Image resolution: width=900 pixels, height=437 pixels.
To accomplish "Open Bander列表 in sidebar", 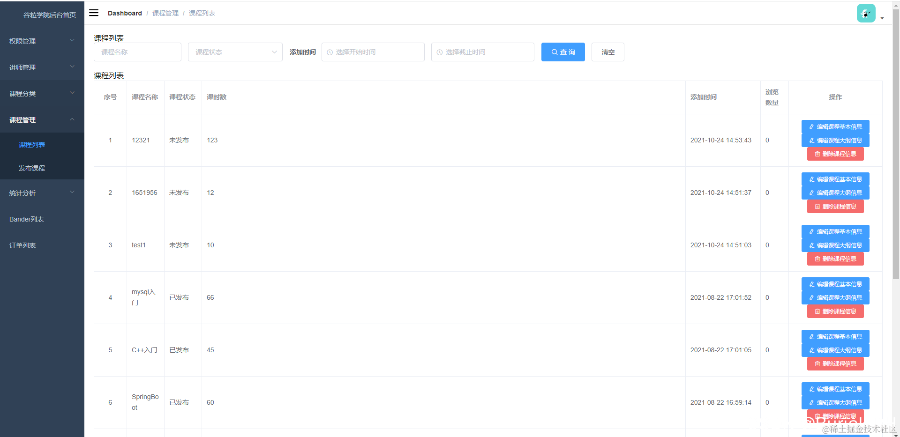I will click(42, 219).
